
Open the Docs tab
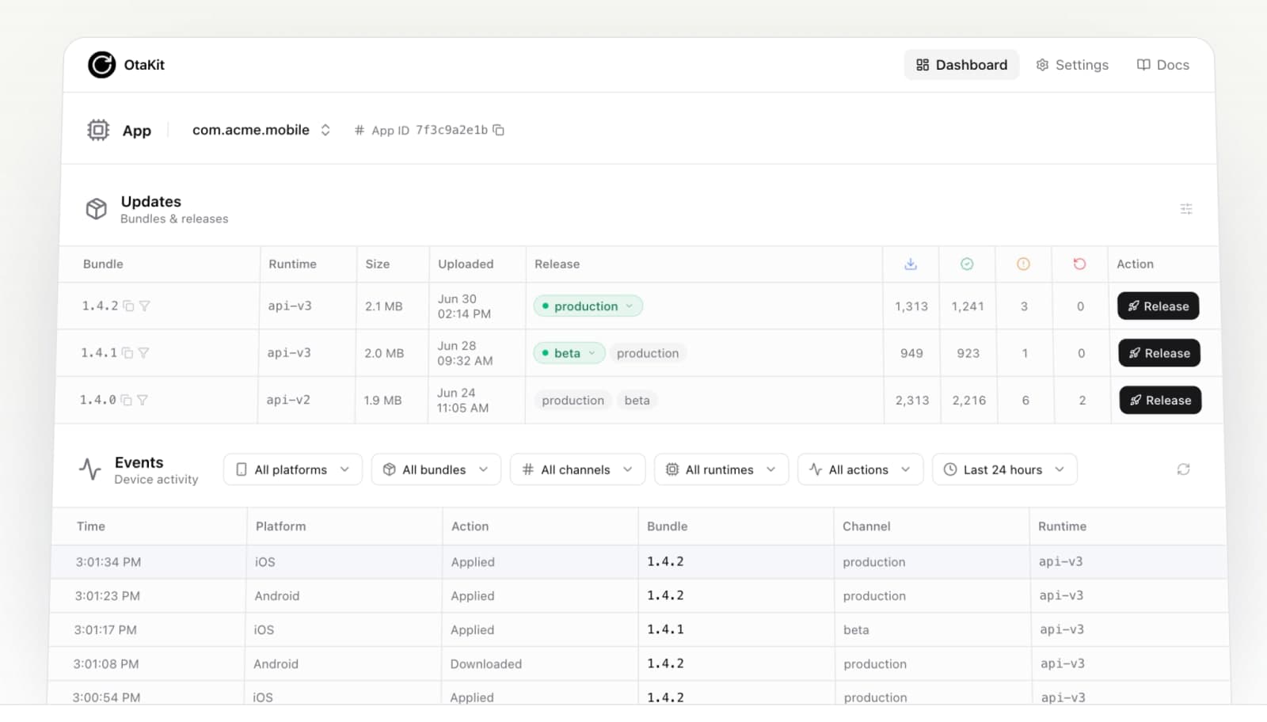pos(1163,65)
